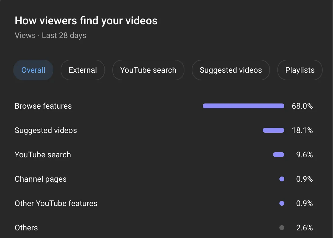This screenshot has width=333, height=238.
Task: Click the Suggested videos purple bar
Action: pyautogui.click(x=273, y=130)
